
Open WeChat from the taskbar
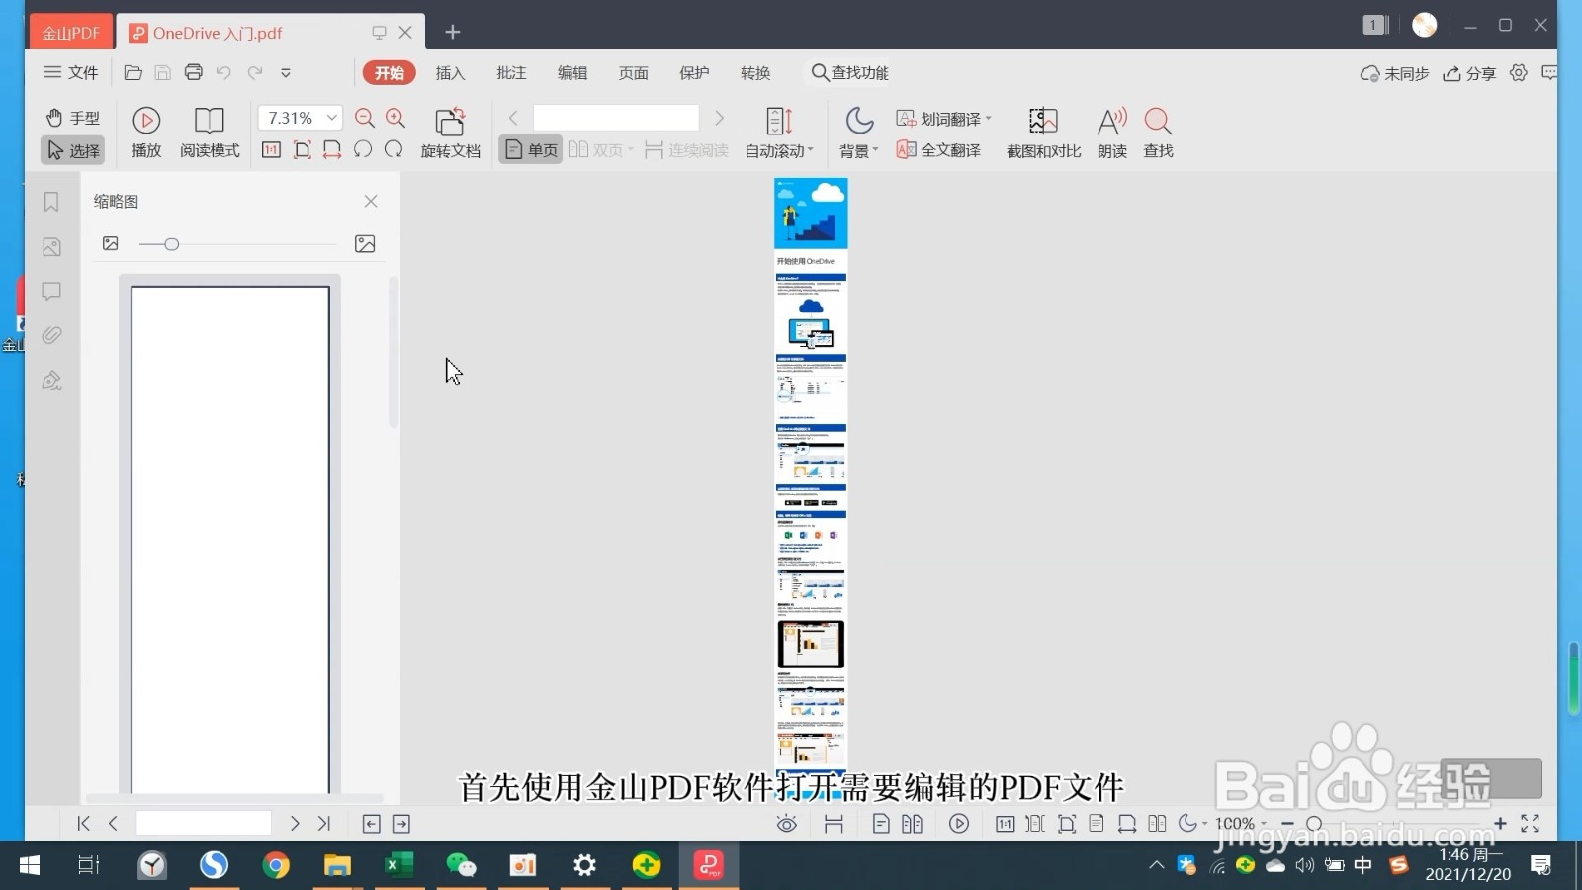[461, 865]
